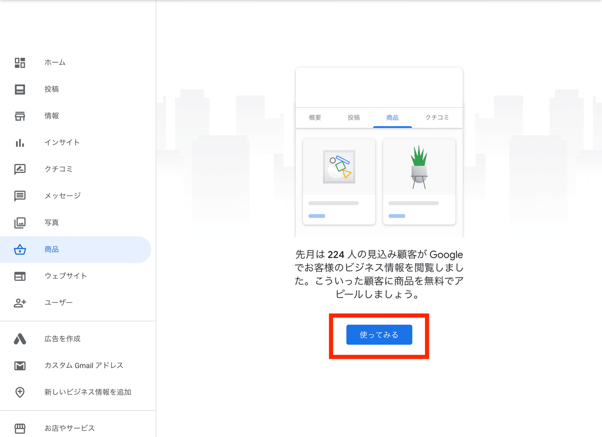
Task: Select 写真 sidebar label
Action: [x=52, y=223]
